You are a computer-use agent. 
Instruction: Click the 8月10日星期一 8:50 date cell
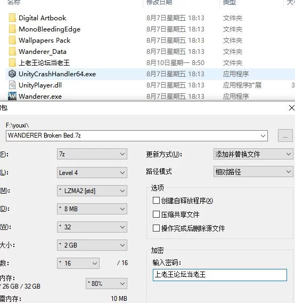pyautogui.click(x=175, y=63)
